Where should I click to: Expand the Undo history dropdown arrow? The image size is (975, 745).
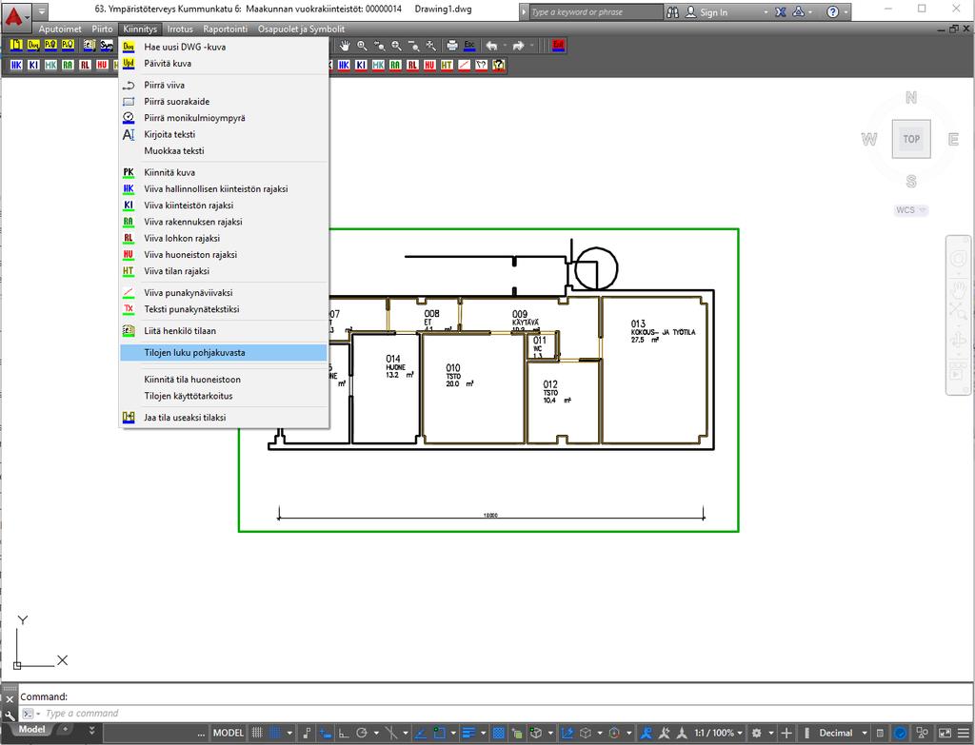click(x=505, y=46)
